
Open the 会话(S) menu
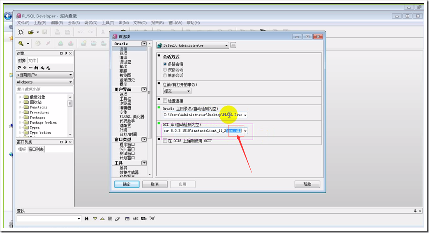74,23
